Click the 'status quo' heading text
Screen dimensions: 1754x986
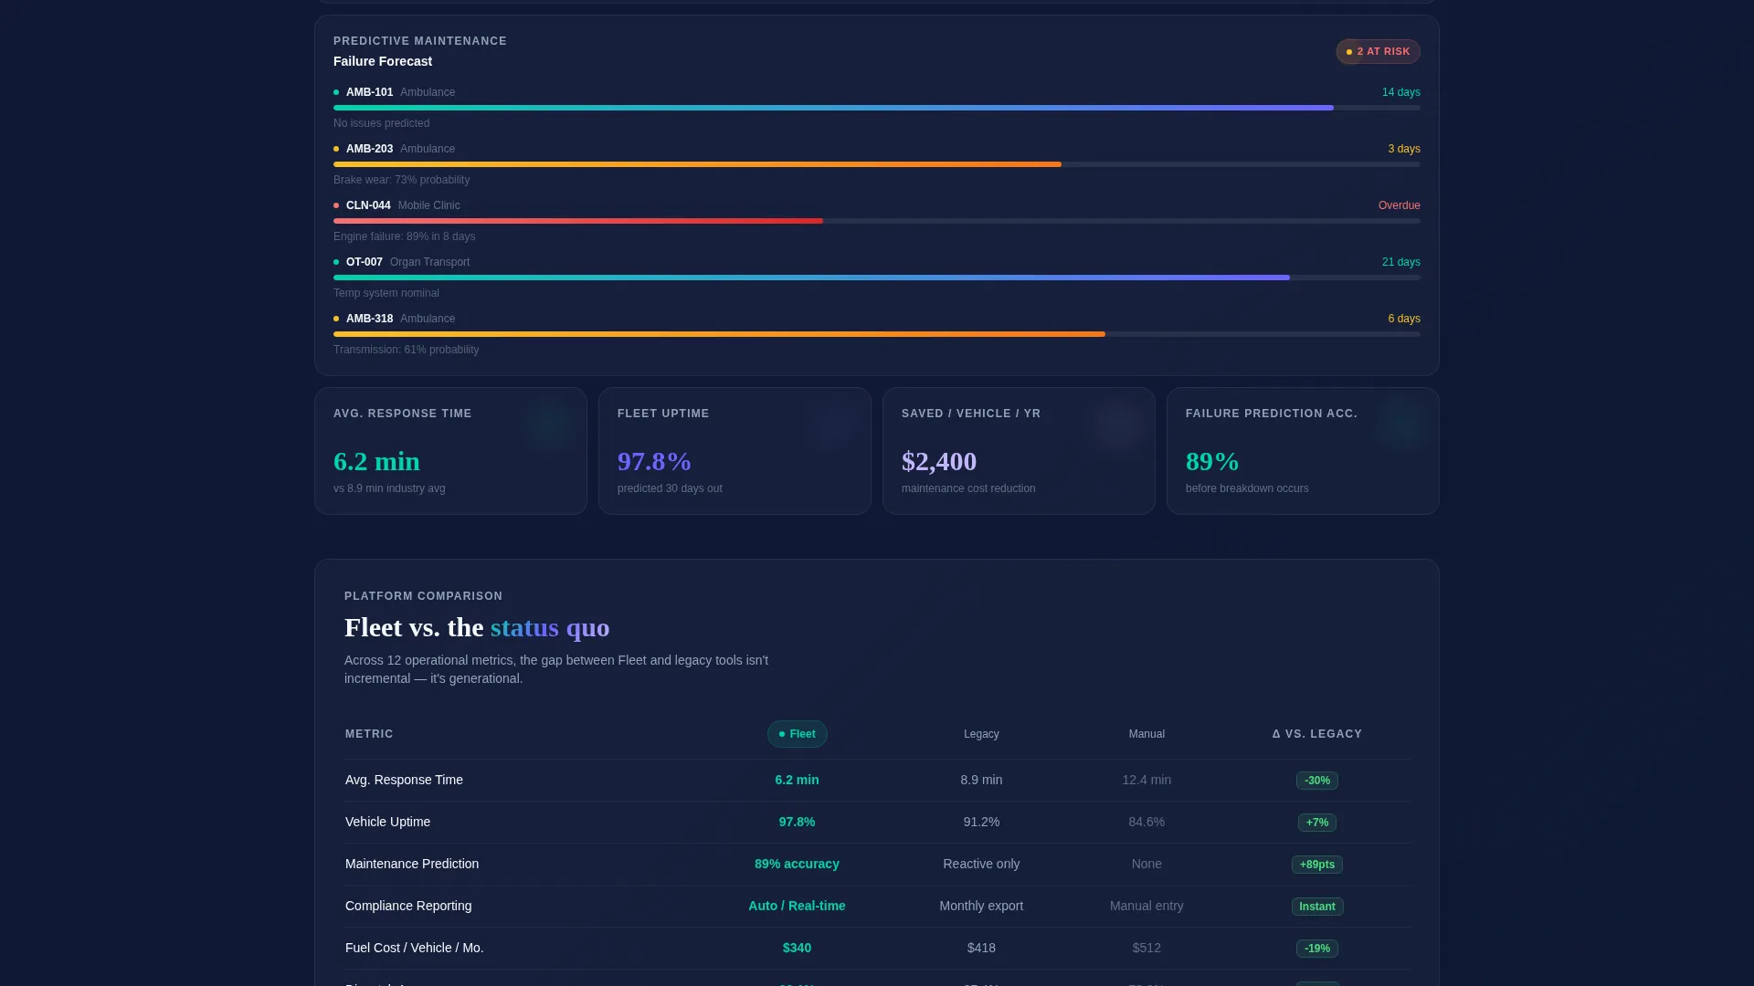(x=550, y=627)
